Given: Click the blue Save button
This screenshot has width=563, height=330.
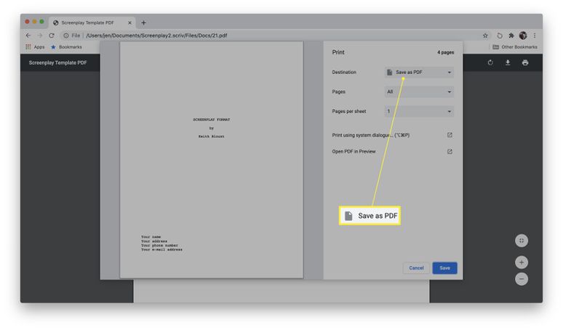Looking at the screenshot, I should click(444, 268).
